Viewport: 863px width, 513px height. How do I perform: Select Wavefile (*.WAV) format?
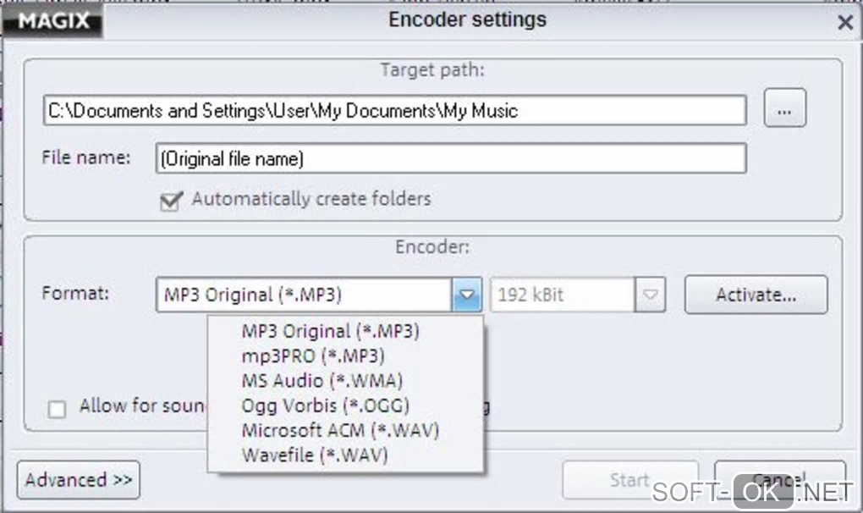314,455
